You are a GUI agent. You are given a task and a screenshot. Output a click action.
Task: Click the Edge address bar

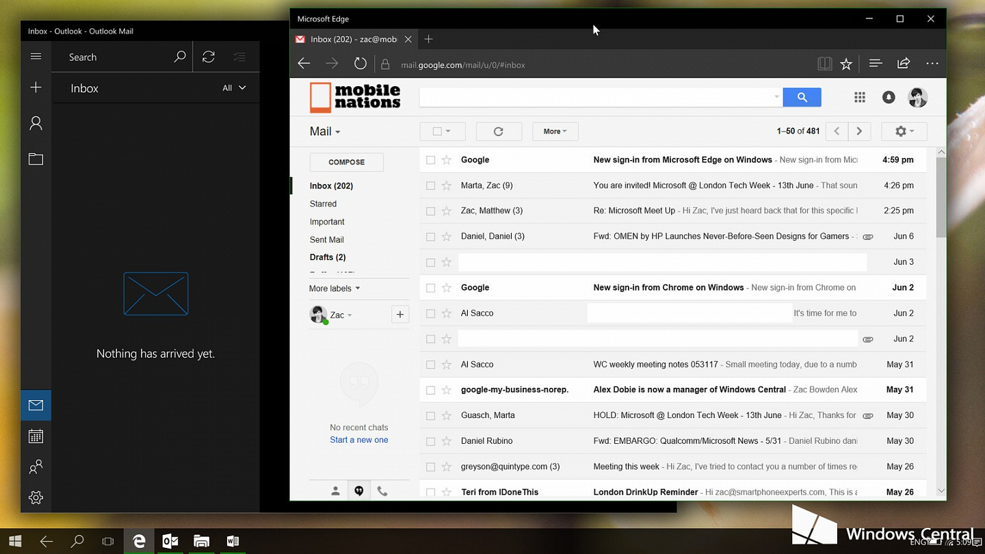593,64
